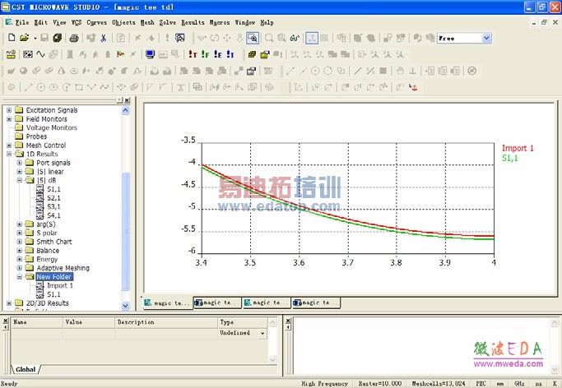
Task: Click the 3D blocks icon beside solver icons
Action: tap(252, 54)
